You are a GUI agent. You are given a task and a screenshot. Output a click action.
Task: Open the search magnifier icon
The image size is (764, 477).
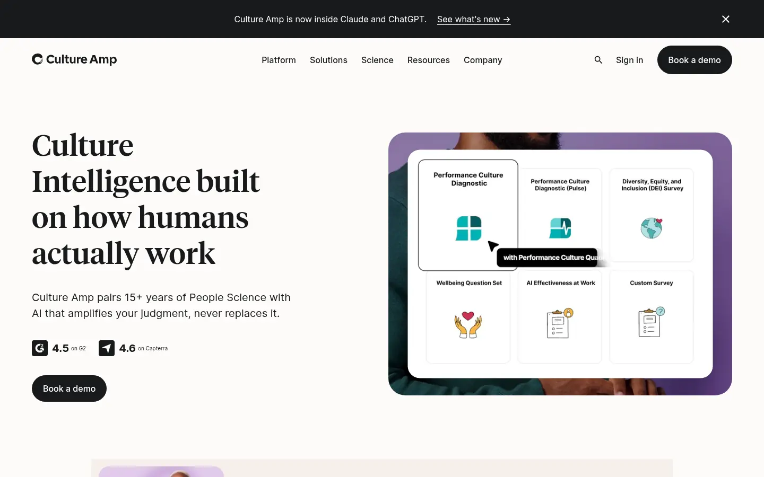click(598, 60)
